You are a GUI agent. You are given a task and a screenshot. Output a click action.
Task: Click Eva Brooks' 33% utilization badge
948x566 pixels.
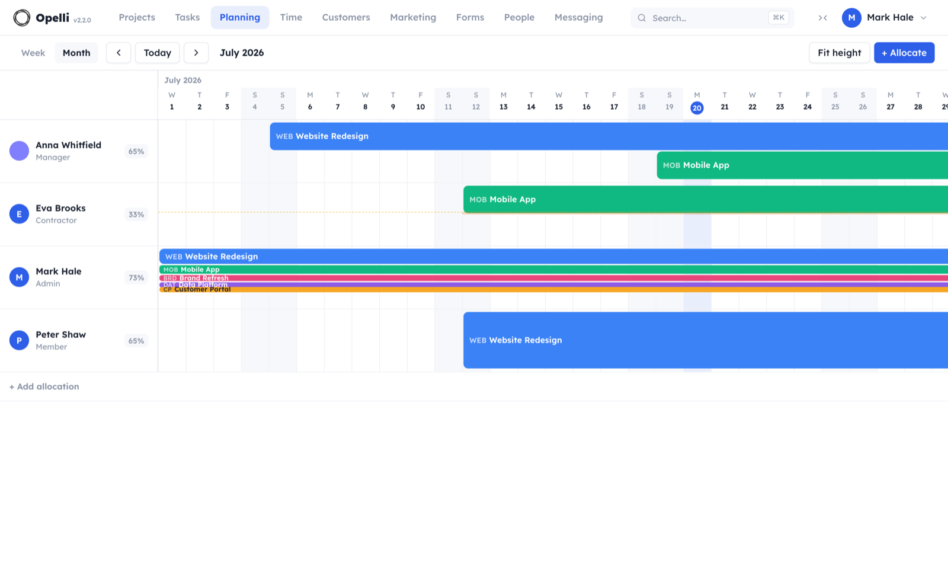(136, 215)
